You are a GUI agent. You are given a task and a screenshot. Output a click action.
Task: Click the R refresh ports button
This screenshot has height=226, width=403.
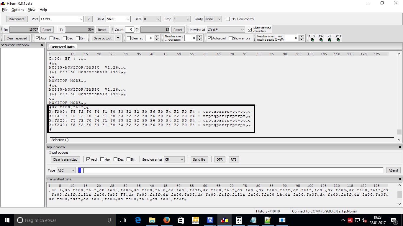coord(89,19)
